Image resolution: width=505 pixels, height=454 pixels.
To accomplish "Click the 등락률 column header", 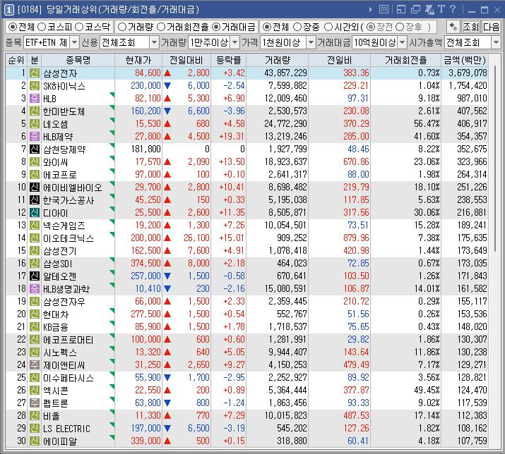I will point(228,60).
